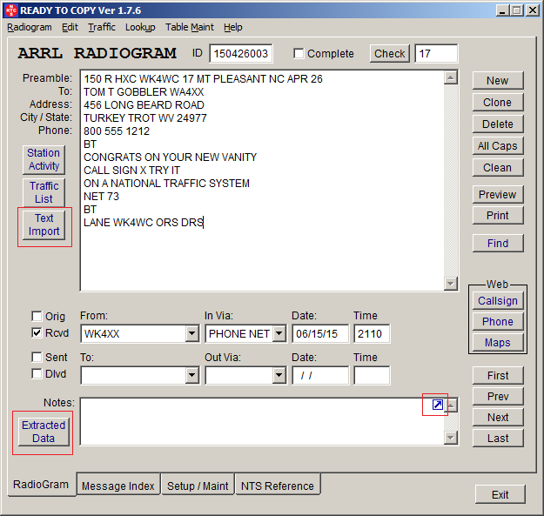Go to the Prev radiogram
Screen dimensions: 544x516
coord(498,397)
